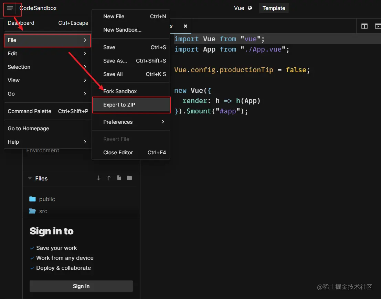This screenshot has height=299, width=381.
Task: Select Dashboard in the main menu
Action: point(47,23)
